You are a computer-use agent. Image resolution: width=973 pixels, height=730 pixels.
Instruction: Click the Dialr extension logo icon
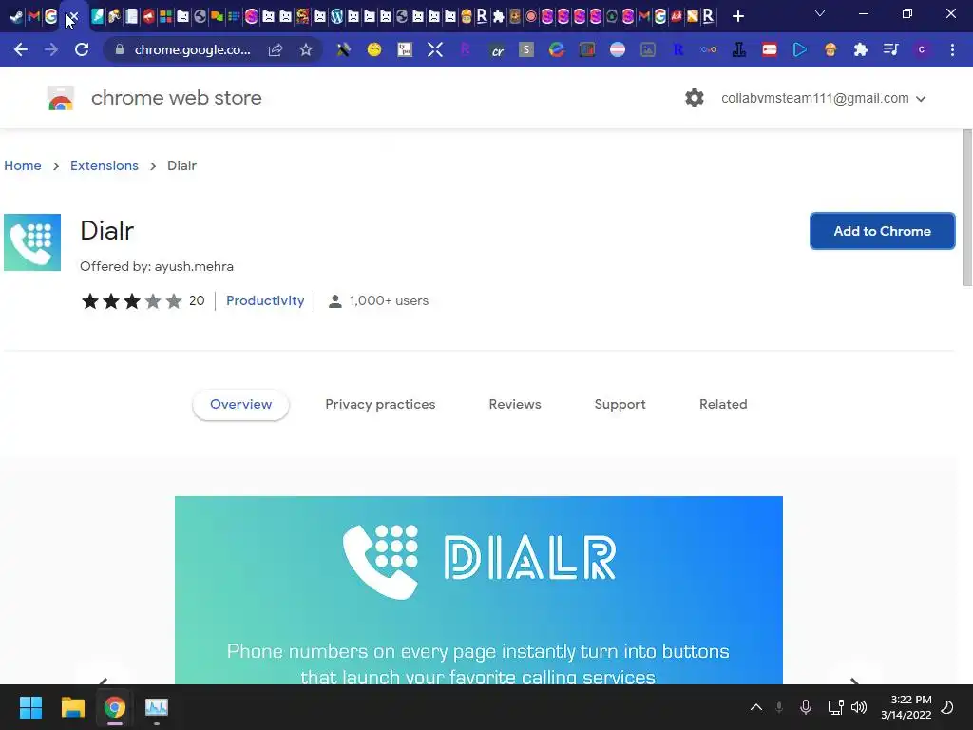tap(32, 242)
